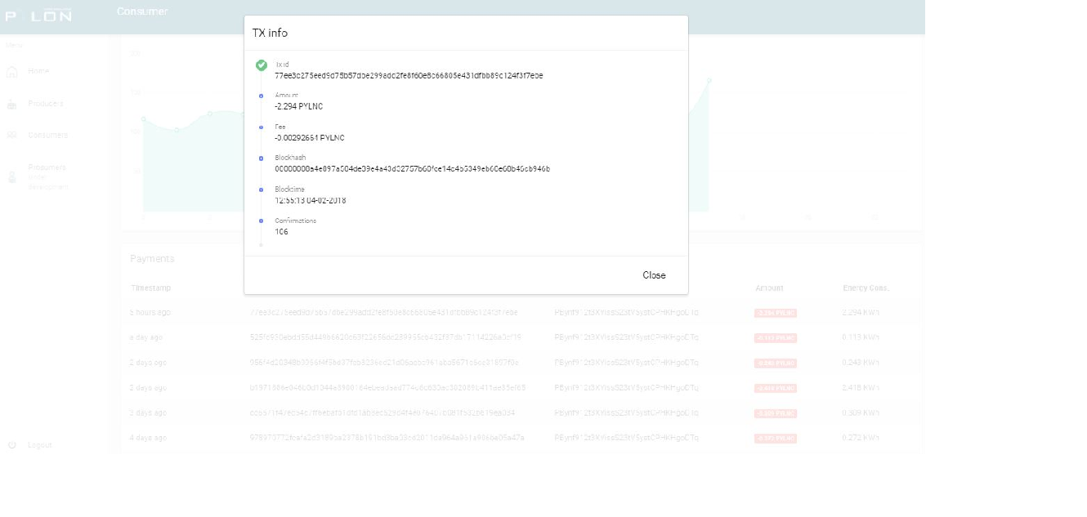Select the amount value -2.294 PYLNC
The width and height of the screenshot is (1087, 517).
[299, 107]
